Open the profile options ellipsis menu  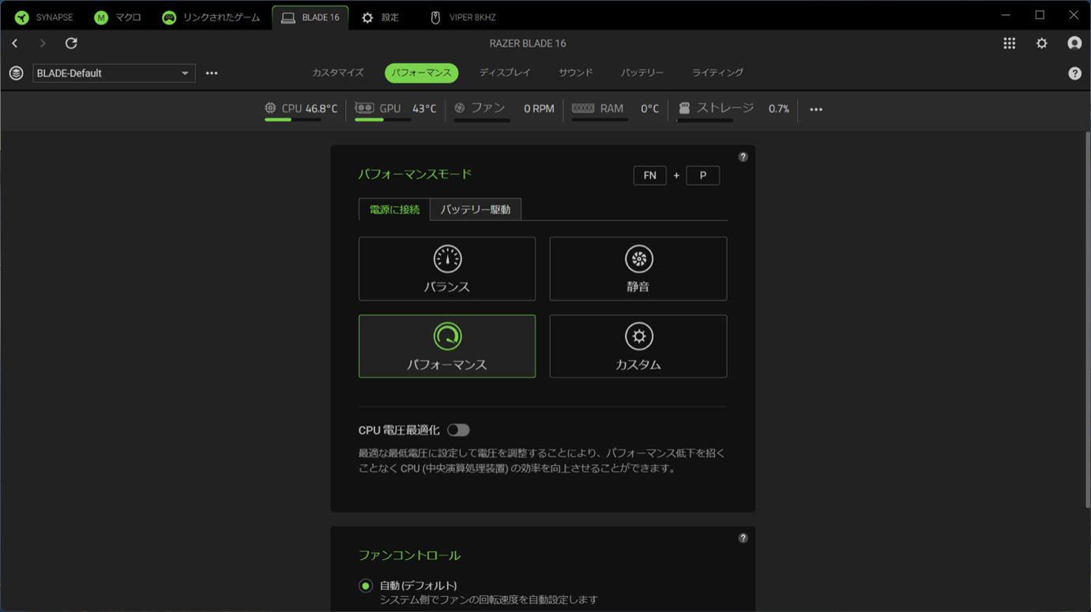pyautogui.click(x=212, y=73)
